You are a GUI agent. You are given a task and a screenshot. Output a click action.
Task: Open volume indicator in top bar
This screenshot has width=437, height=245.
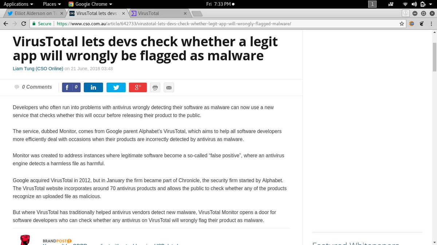[414, 4]
